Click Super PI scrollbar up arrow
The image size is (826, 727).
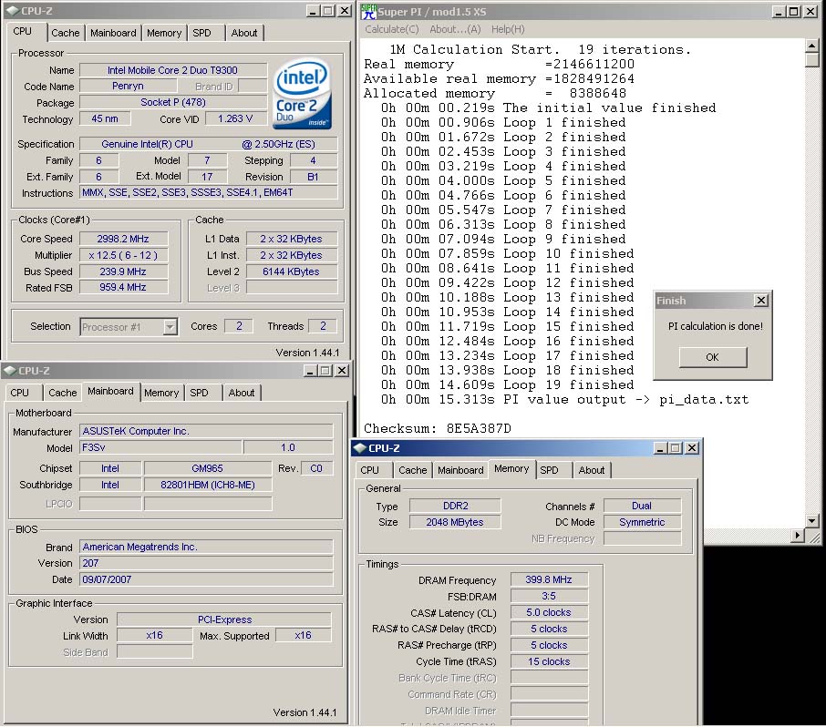(x=811, y=46)
